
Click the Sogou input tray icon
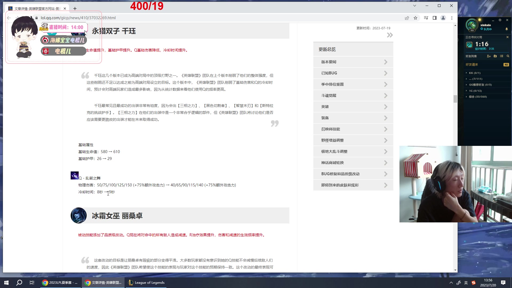(x=473, y=283)
